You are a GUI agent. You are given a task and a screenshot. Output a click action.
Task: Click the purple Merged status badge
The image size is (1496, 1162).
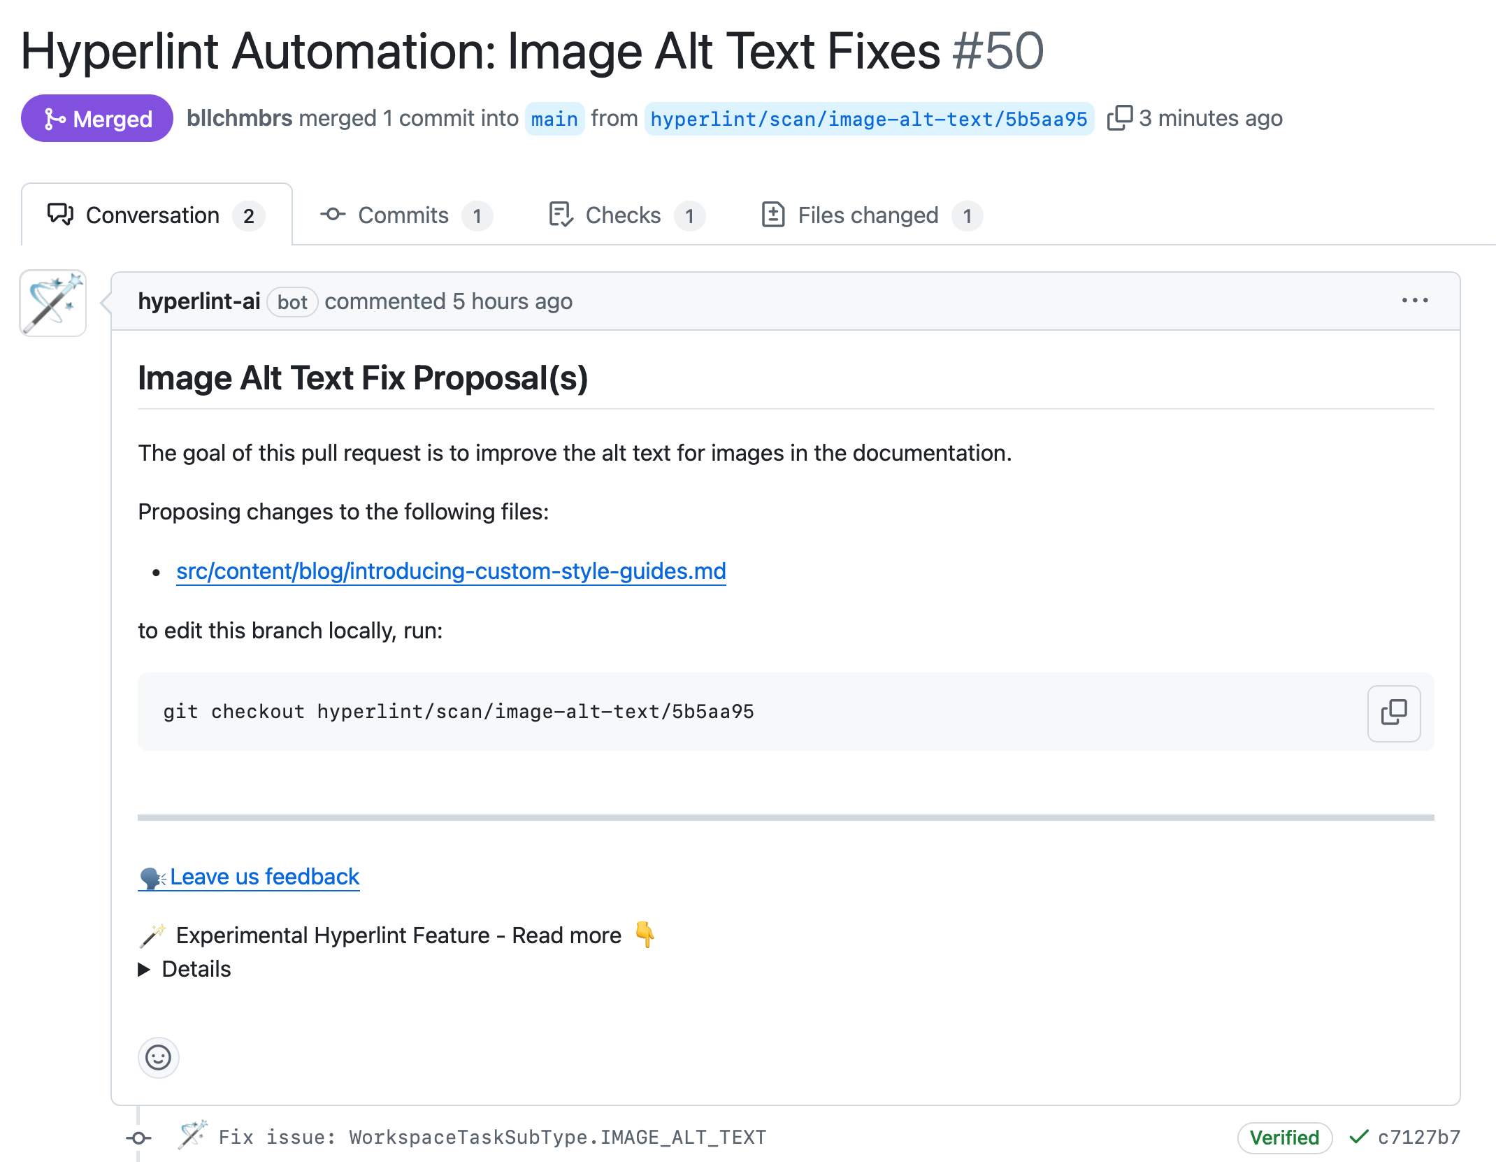pos(97,119)
